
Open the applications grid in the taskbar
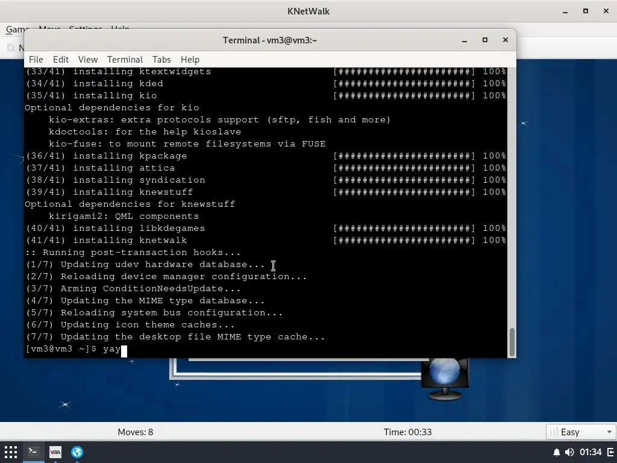coord(11,452)
